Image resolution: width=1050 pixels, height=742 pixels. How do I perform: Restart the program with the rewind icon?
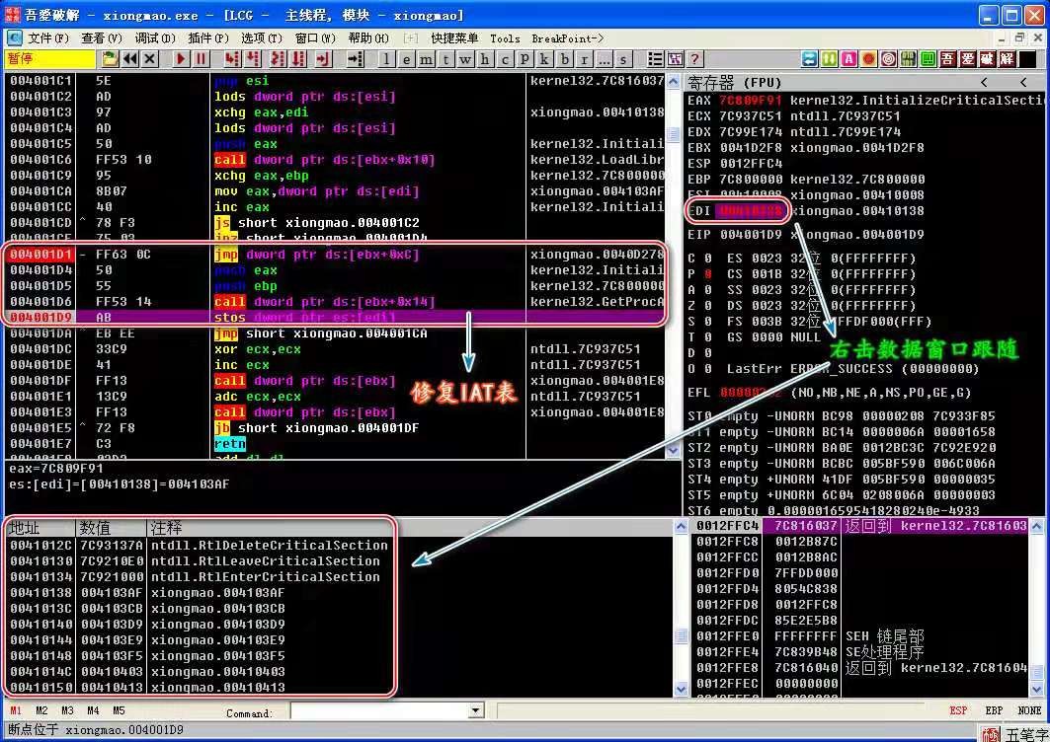(x=130, y=59)
